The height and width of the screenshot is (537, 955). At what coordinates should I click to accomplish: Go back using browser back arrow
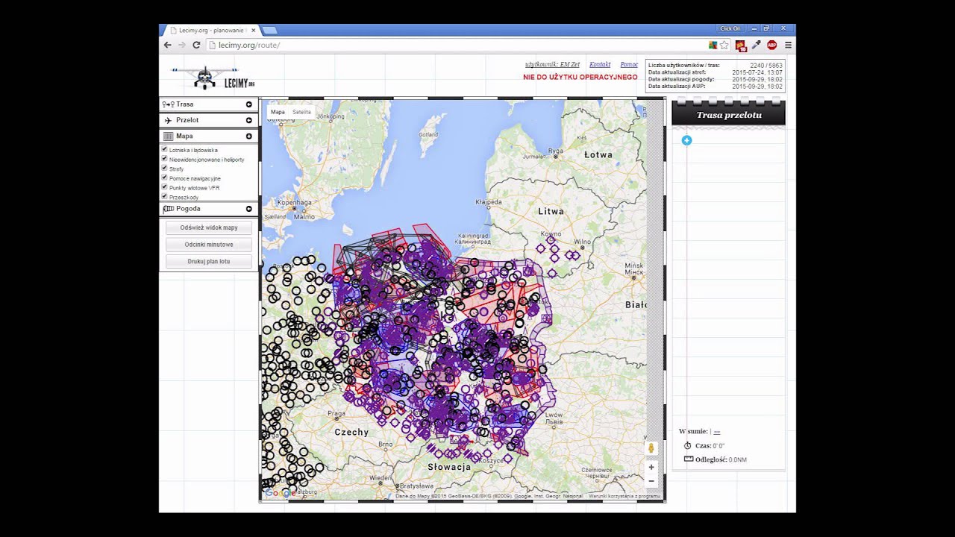point(167,45)
